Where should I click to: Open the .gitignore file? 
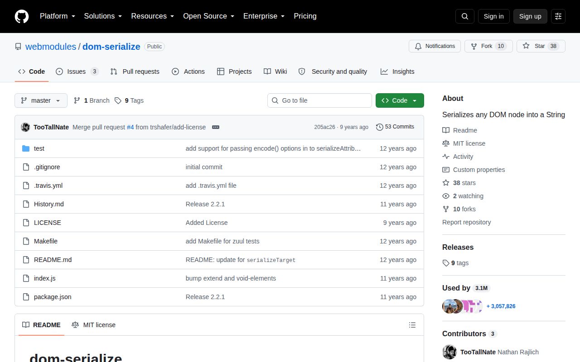pyautogui.click(x=47, y=167)
